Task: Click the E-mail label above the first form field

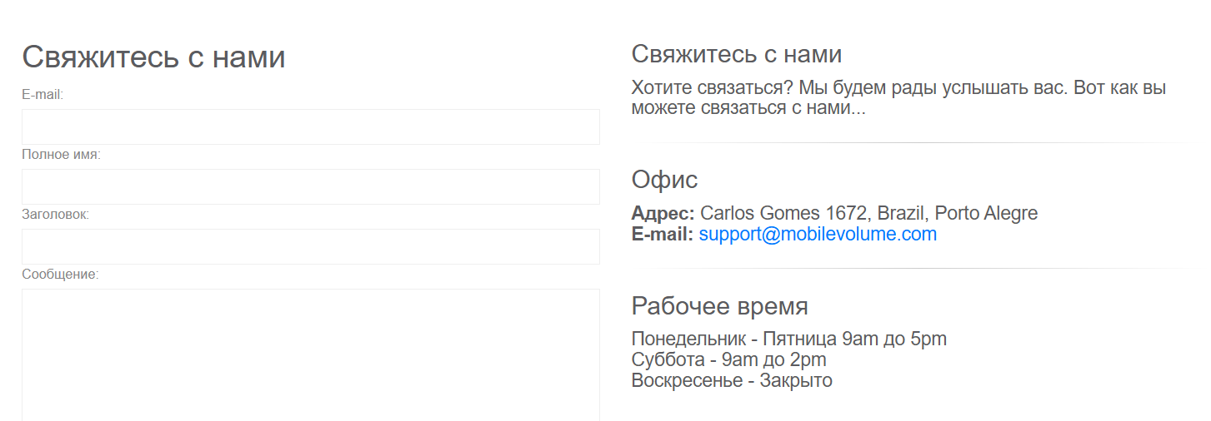Action: [43, 95]
